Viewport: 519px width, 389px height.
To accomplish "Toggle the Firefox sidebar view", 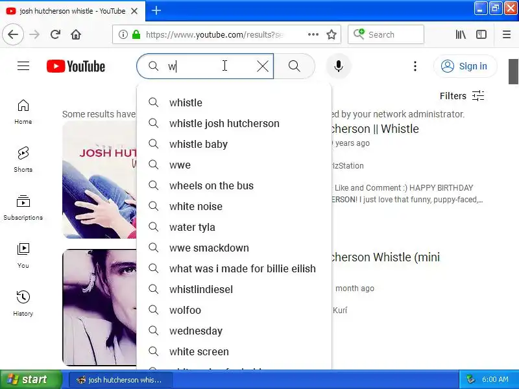I will (x=481, y=34).
